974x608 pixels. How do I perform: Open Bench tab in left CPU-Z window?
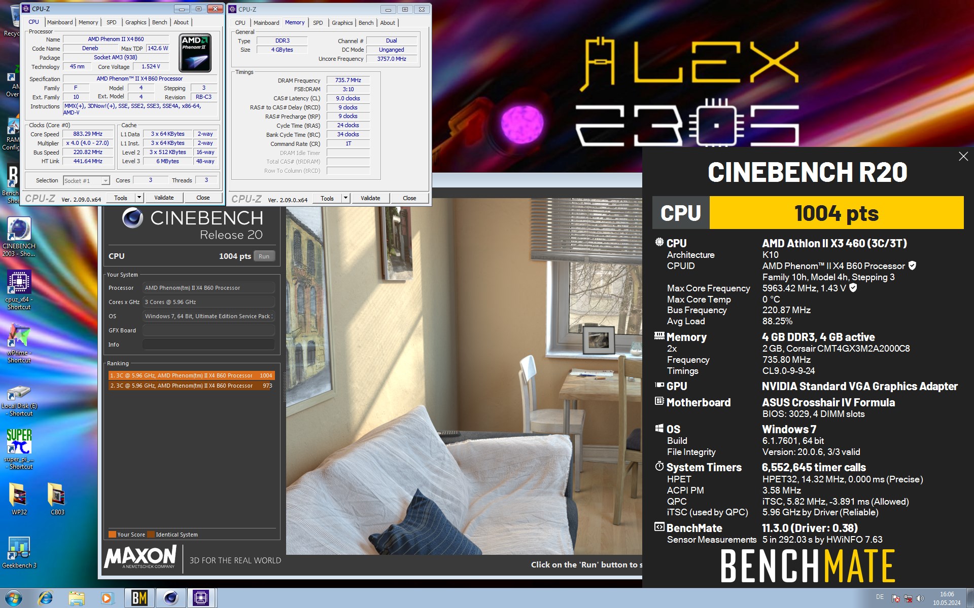(x=159, y=22)
